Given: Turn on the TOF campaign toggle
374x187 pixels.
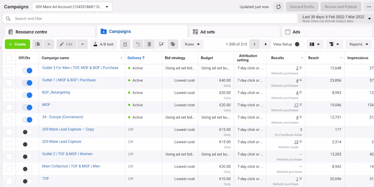Looking at the screenshot, I should (x=27, y=182).
